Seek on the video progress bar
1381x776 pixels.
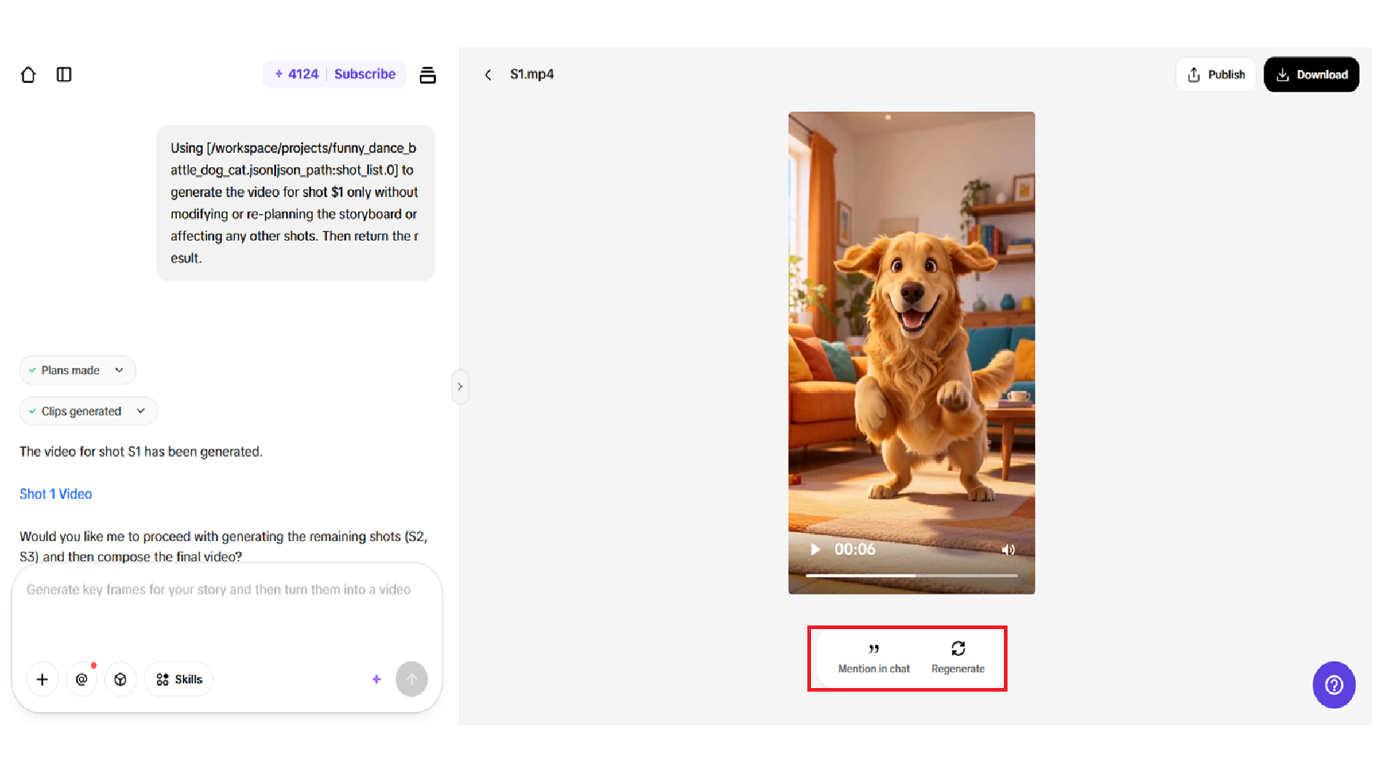(911, 576)
